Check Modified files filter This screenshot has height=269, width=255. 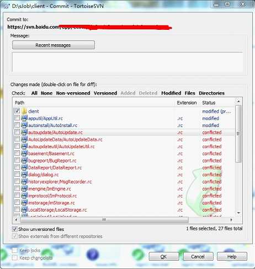171,93
